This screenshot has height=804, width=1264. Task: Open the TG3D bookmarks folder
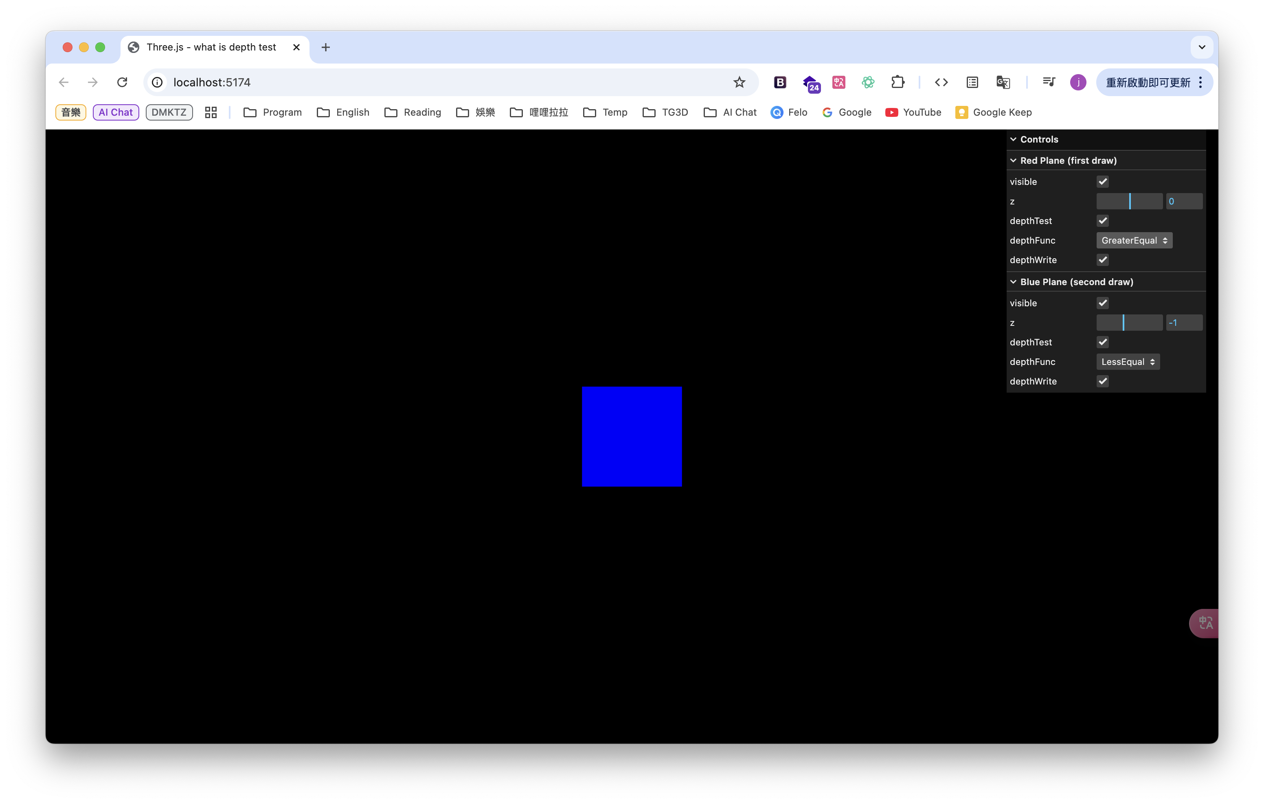click(665, 112)
